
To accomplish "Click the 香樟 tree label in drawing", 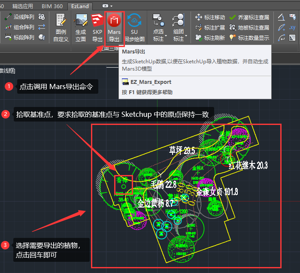I will [x=122, y=180].
